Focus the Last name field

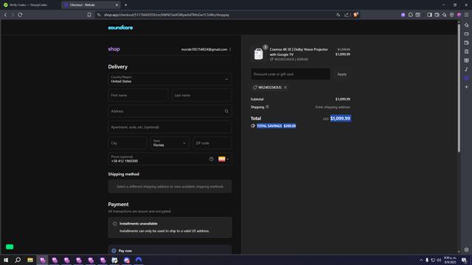coord(201,95)
